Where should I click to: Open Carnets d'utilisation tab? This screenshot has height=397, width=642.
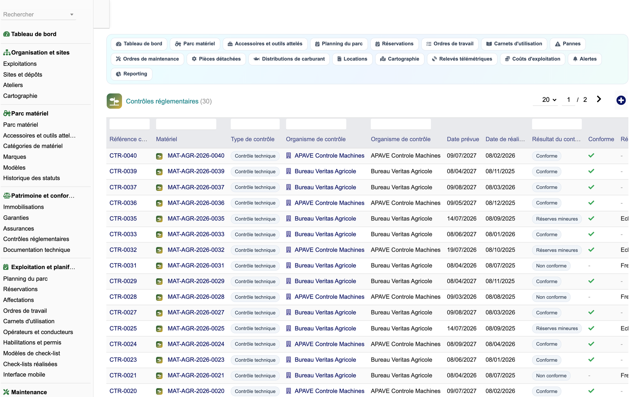pyautogui.click(x=514, y=44)
